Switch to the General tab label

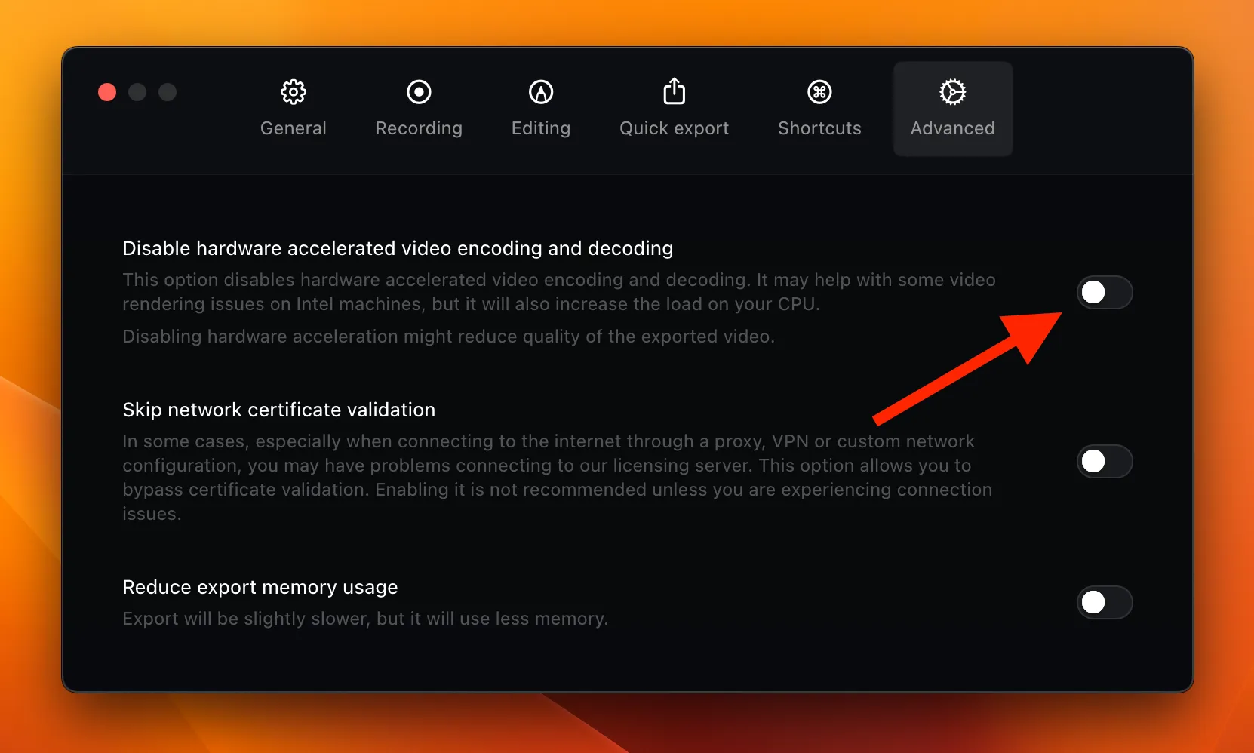pyautogui.click(x=293, y=128)
